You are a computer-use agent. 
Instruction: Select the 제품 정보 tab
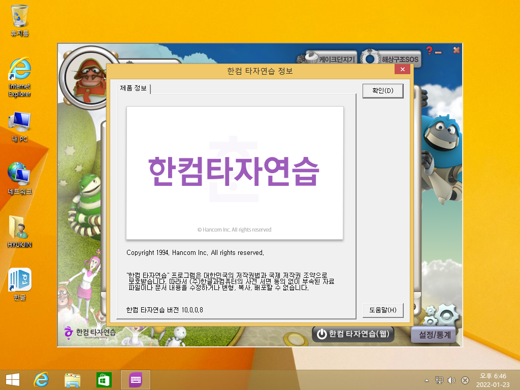pyautogui.click(x=134, y=88)
